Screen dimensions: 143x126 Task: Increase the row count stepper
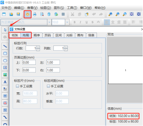click(x=38, y=47)
